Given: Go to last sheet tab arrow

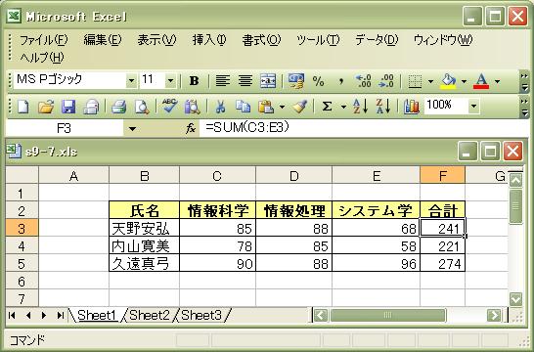Looking at the screenshot, I should [x=61, y=315].
